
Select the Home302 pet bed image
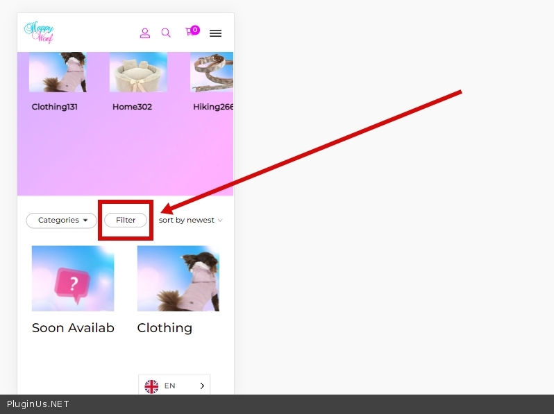138,72
